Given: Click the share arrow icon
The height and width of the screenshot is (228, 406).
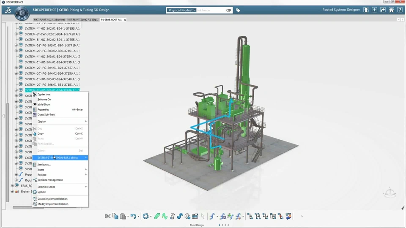Looking at the screenshot, I should (x=383, y=10).
